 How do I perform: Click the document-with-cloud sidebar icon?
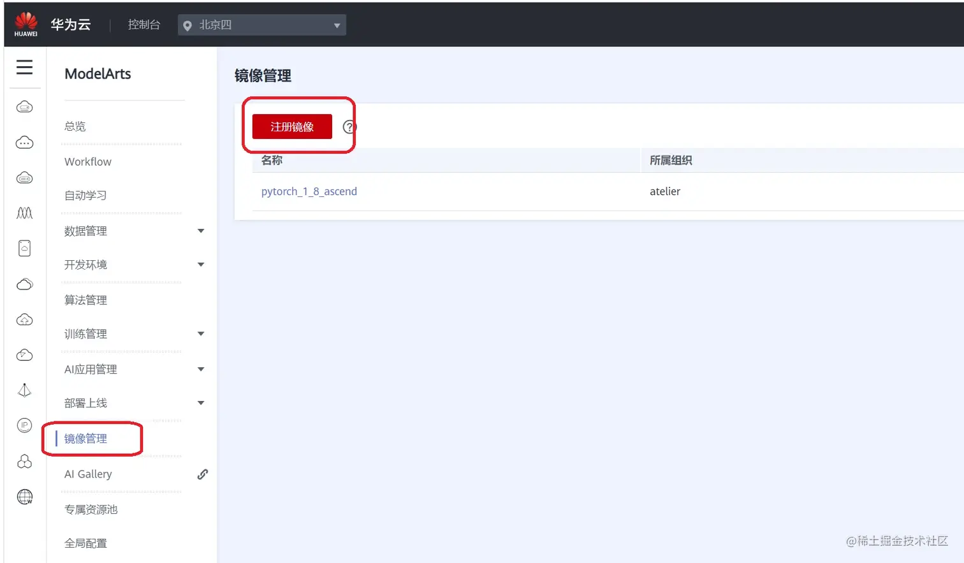(24, 248)
